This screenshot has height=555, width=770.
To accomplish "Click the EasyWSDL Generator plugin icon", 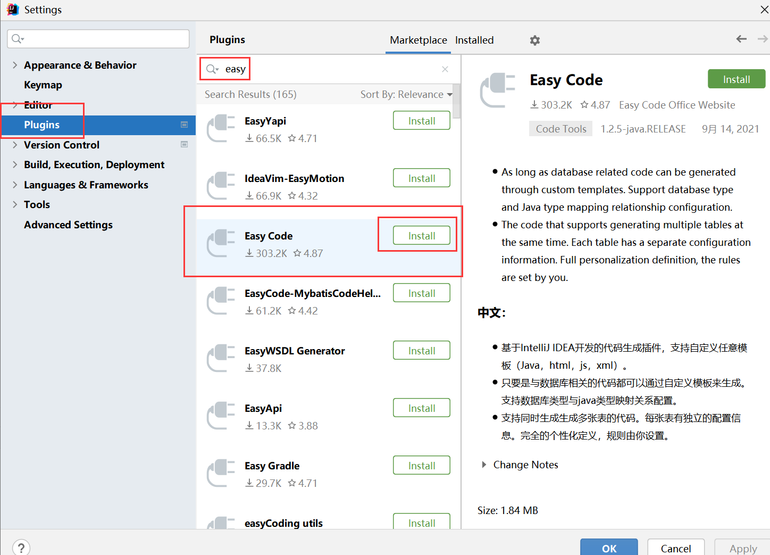I will pos(221,358).
